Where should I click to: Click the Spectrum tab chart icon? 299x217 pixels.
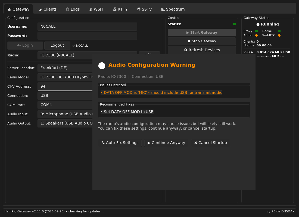tap(163, 9)
